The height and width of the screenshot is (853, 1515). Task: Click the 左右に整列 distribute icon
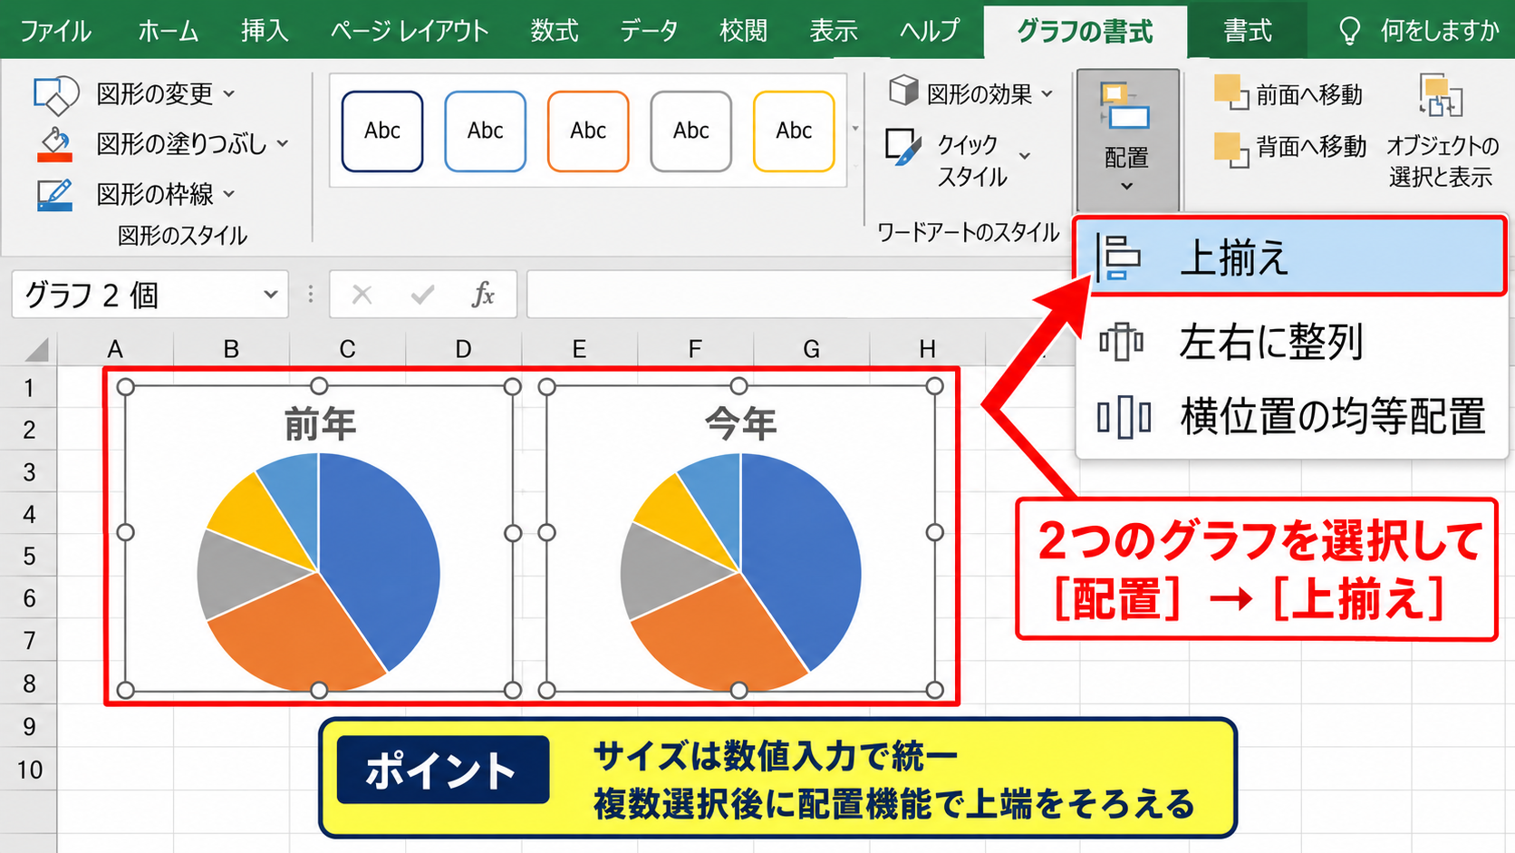coord(1122,342)
